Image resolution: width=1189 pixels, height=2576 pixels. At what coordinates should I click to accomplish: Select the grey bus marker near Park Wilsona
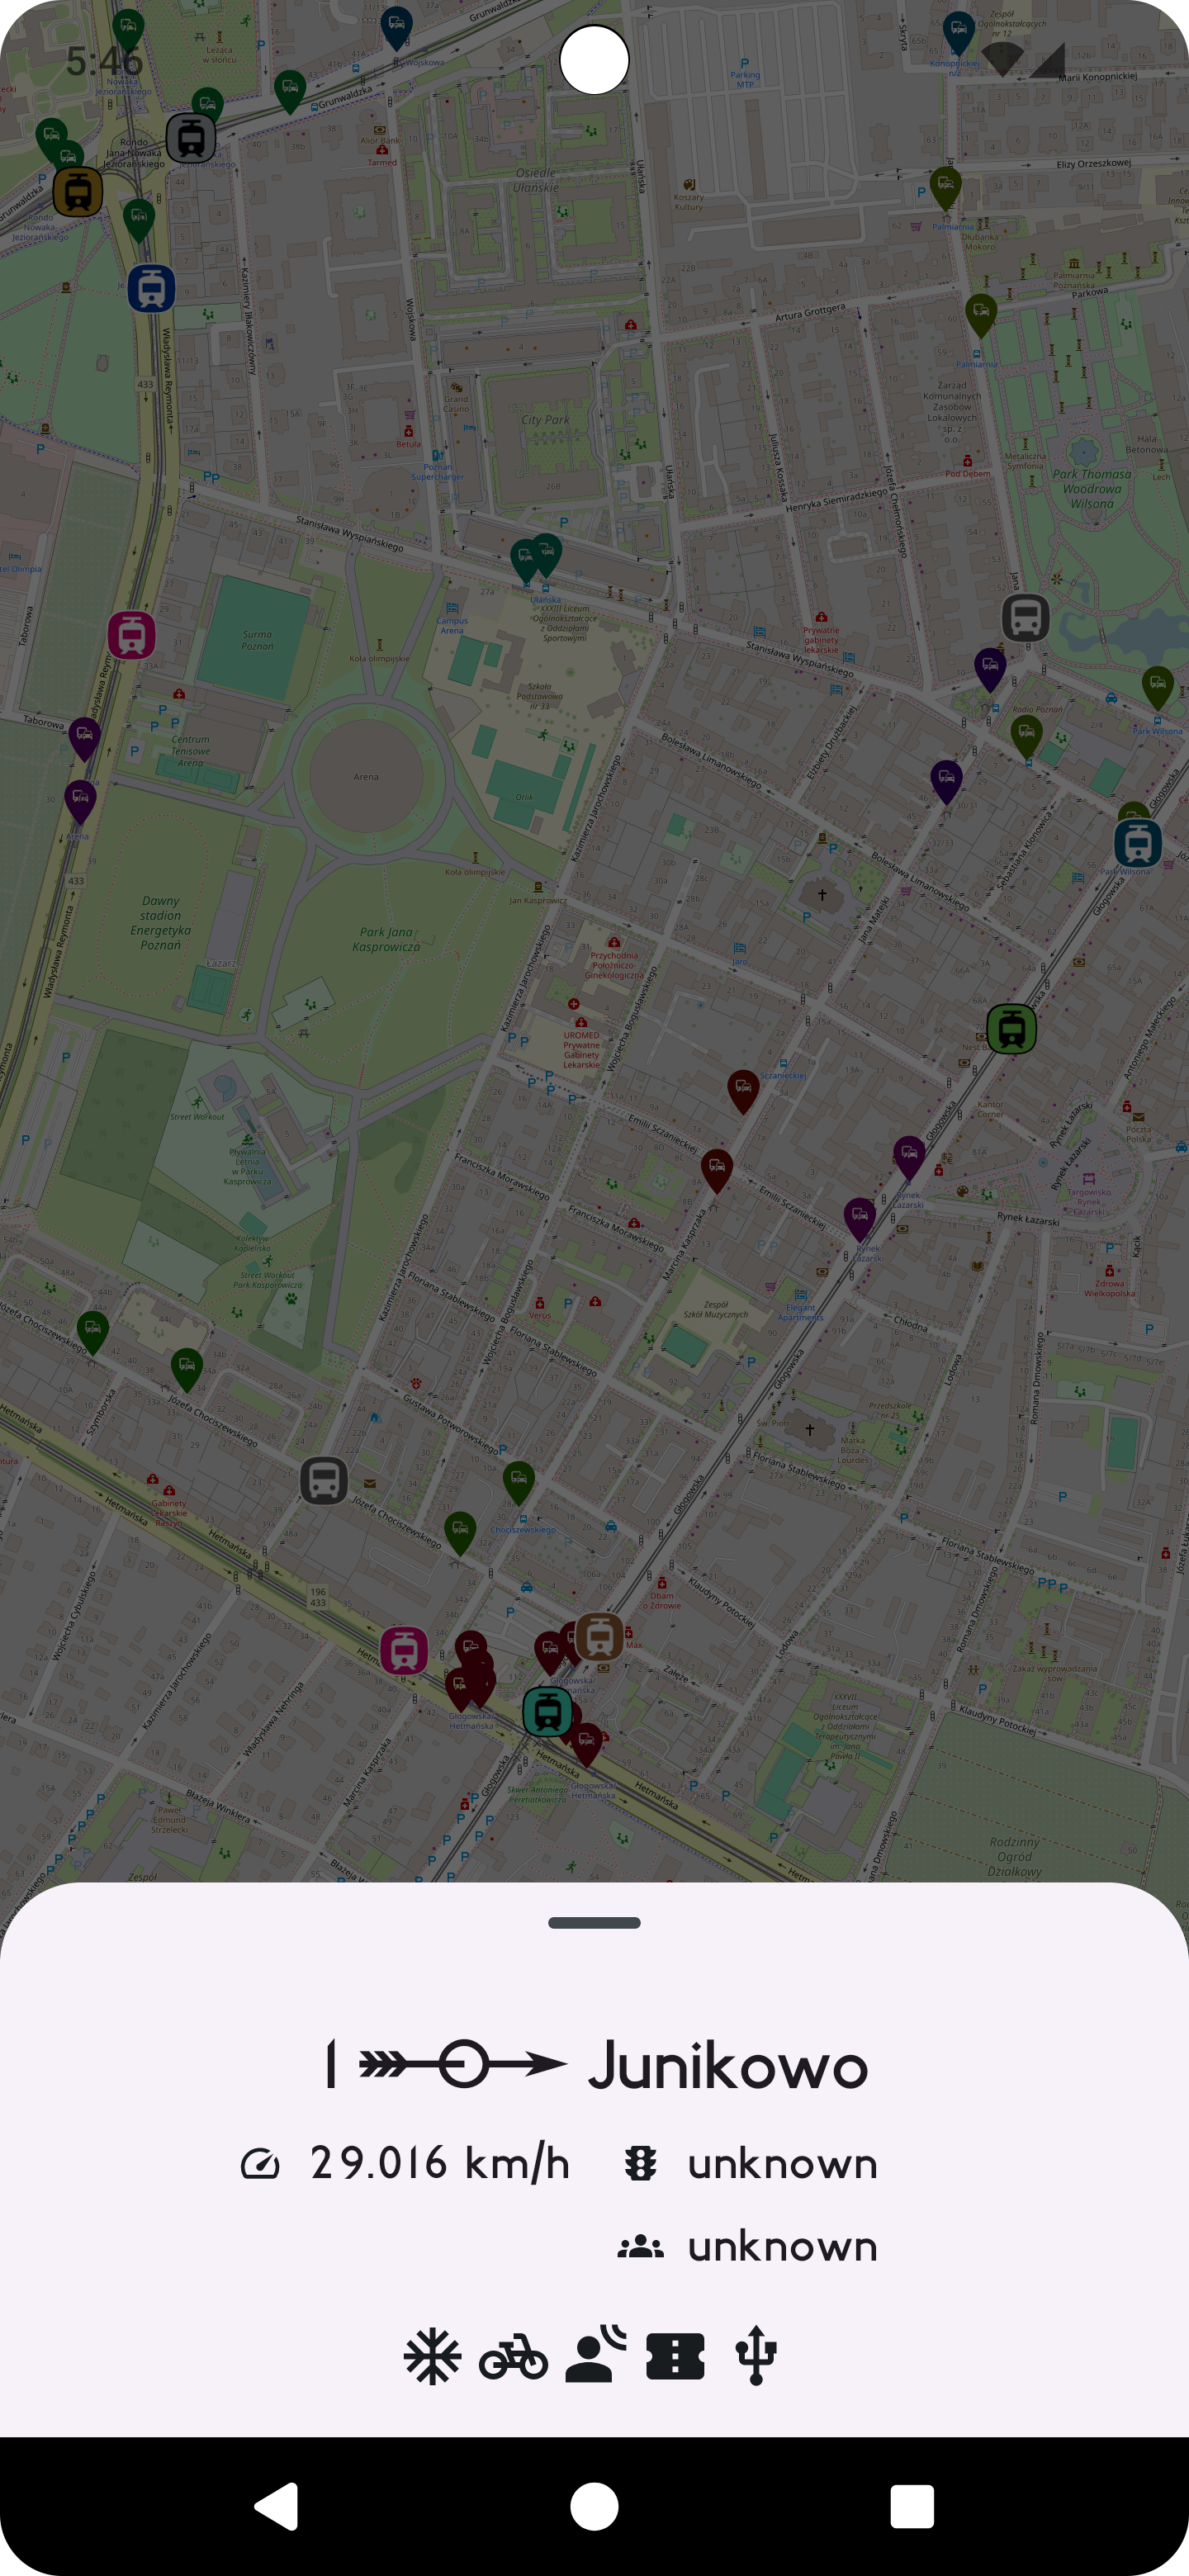1025,618
